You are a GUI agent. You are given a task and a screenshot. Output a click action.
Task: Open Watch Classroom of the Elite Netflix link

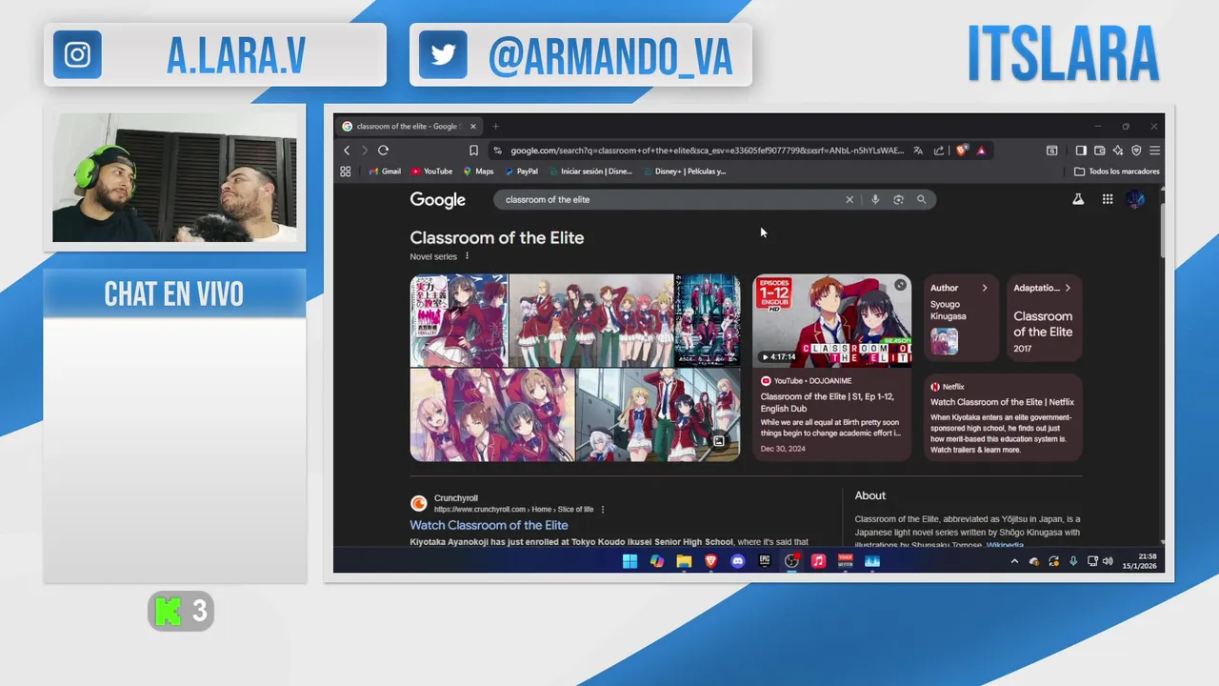(1002, 402)
